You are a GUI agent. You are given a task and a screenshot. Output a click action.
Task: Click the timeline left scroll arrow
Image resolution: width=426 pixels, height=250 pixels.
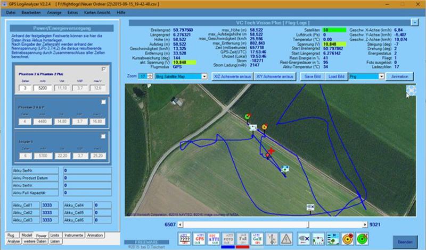coord(180,225)
